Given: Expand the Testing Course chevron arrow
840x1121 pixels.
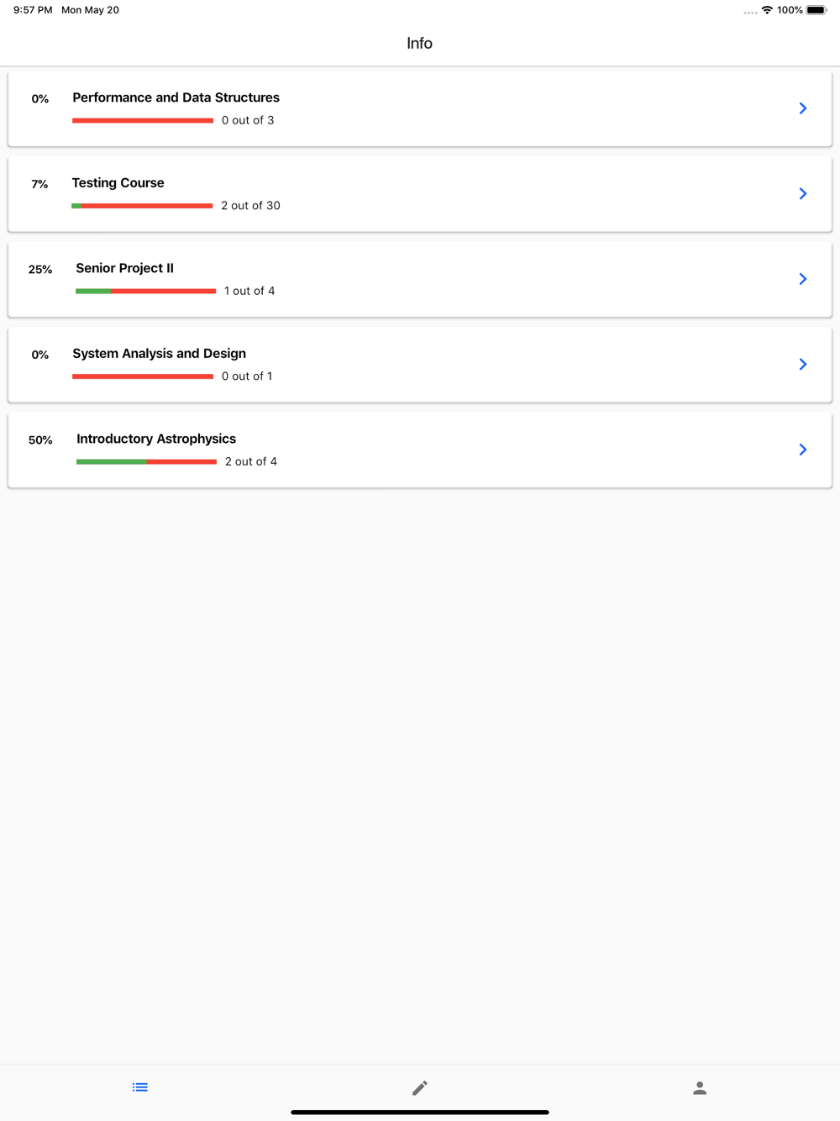Looking at the screenshot, I should click(803, 193).
